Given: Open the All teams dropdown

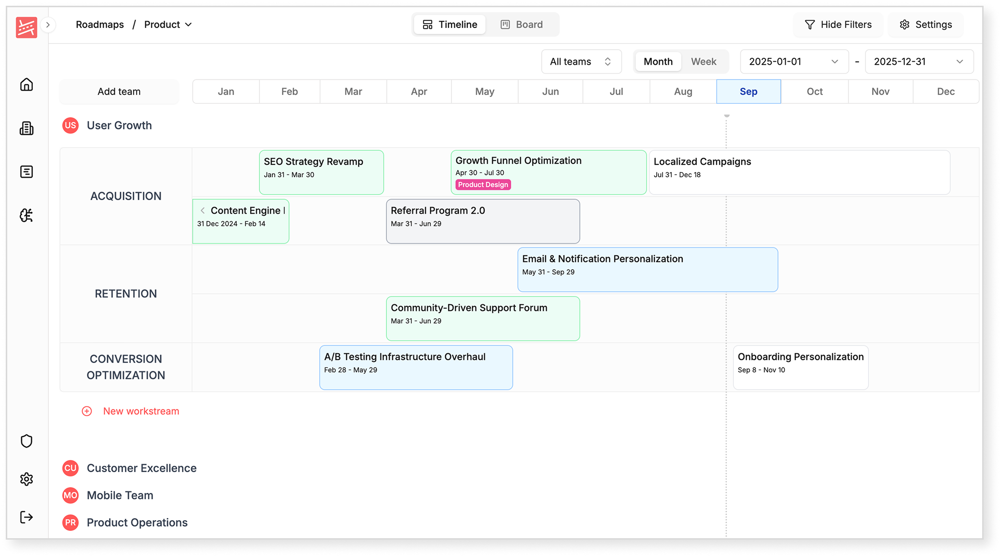Looking at the screenshot, I should click(581, 61).
